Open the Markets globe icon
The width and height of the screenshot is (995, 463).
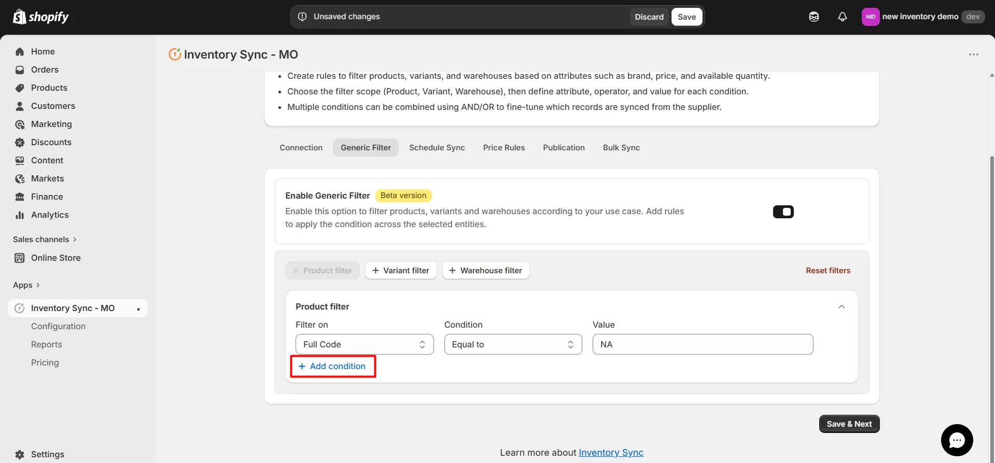tap(20, 178)
